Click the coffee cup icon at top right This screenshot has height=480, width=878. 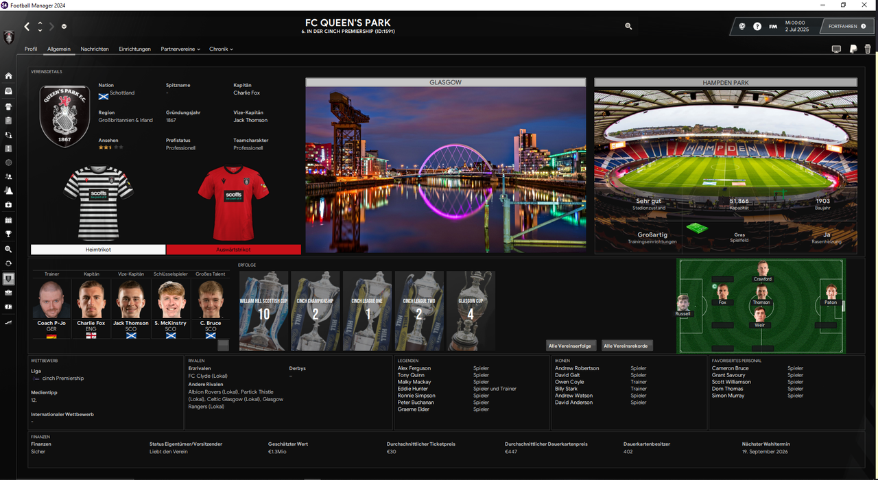tap(868, 49)
